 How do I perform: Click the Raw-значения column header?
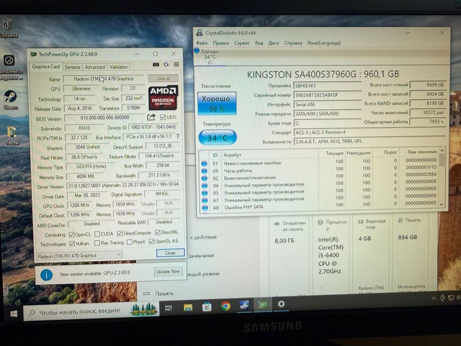422,152
